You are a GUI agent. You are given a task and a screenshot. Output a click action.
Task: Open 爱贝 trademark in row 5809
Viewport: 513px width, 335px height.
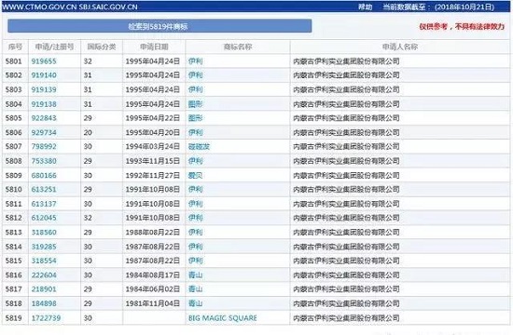click(195, 175)
